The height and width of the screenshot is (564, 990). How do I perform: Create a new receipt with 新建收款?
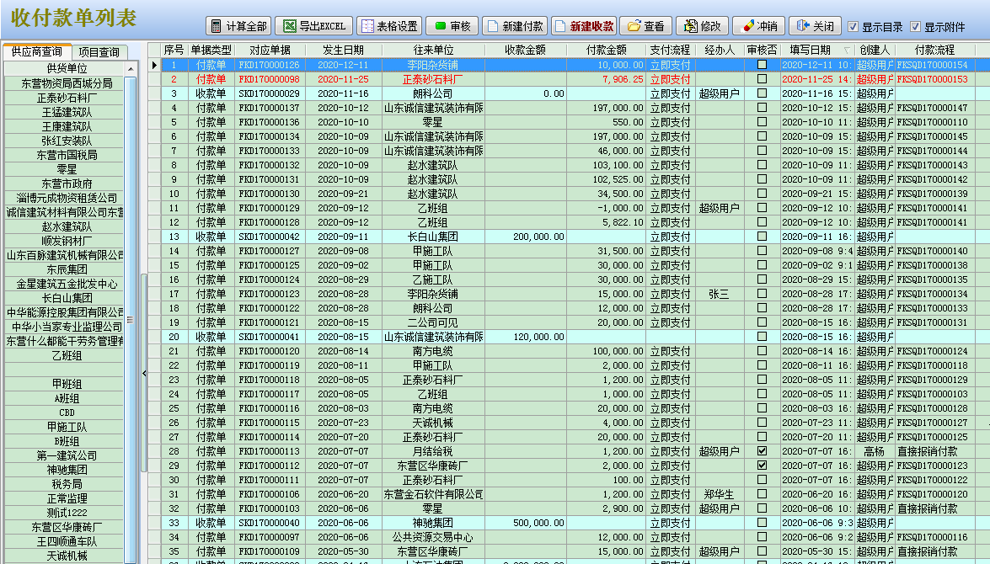[x=584, y=26]
